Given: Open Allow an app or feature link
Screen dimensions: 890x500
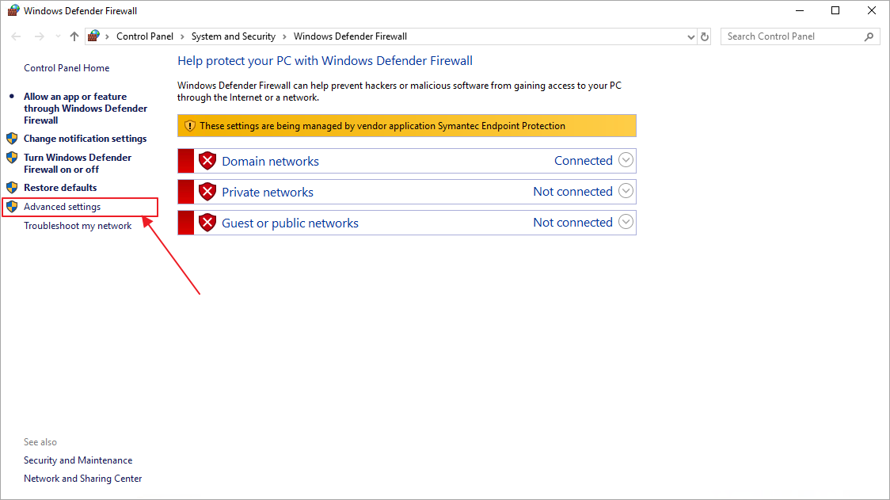Looking at the screenshot, I should (86, 109).
